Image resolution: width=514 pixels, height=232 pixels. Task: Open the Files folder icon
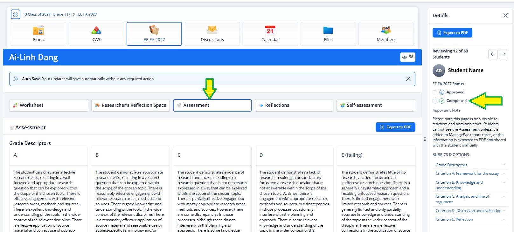pos(328,30)
